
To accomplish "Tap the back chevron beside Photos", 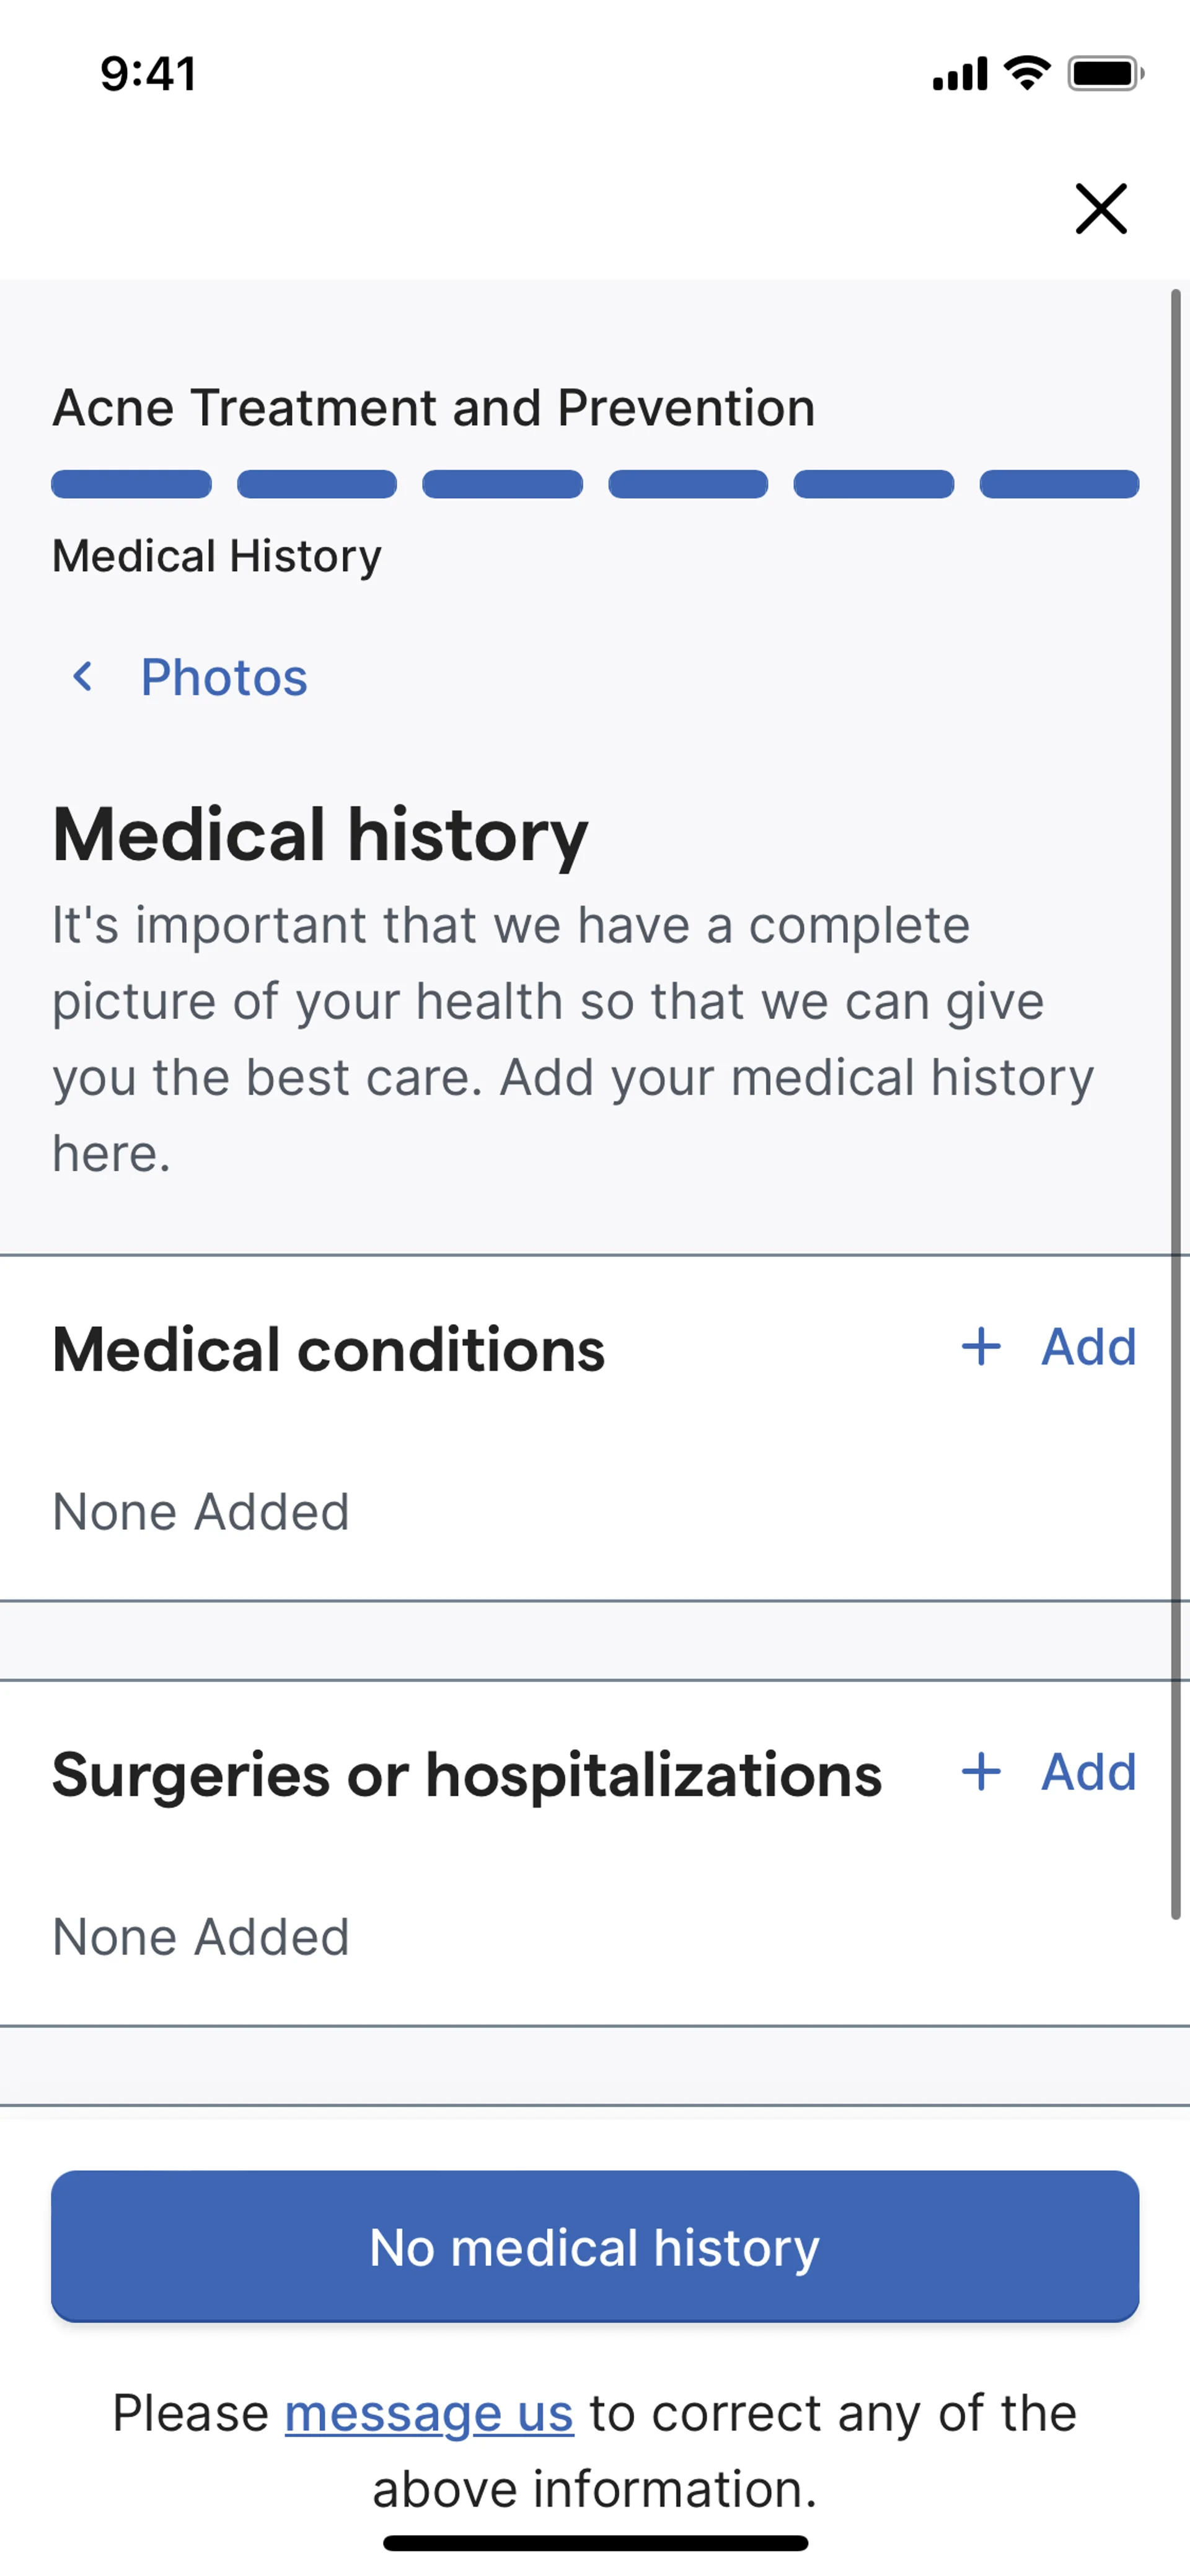I will coord(83,677).
